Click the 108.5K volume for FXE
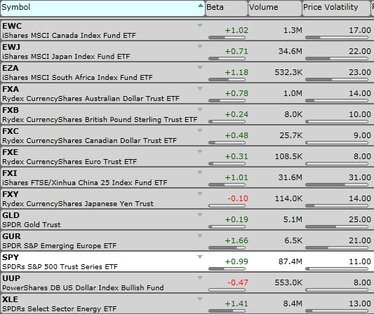Viewport: 374px width, 314px height. 288,156
